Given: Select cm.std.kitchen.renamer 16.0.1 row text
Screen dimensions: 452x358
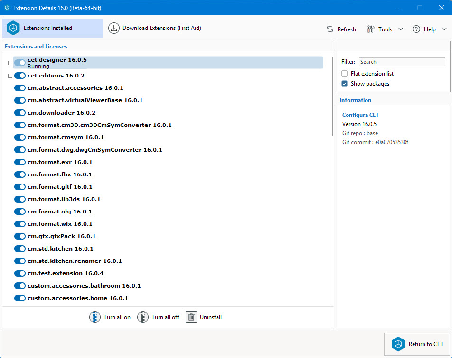Looking at the screenshot, I should tap(75, 261).
